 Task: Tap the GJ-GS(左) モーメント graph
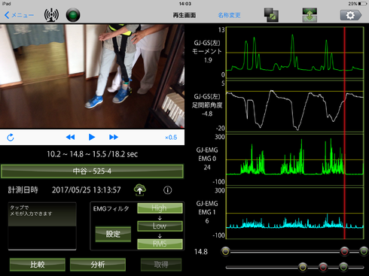pos(295,52)
